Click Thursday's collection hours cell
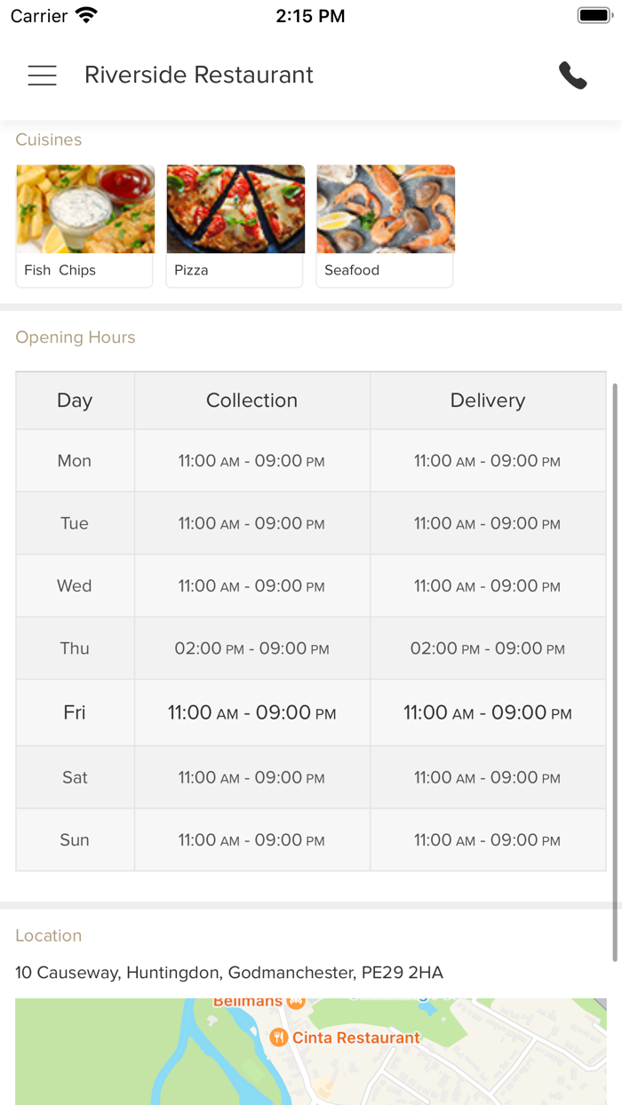Image resolution: width=622 pixels, height=1105 pixels. [251, 648]
